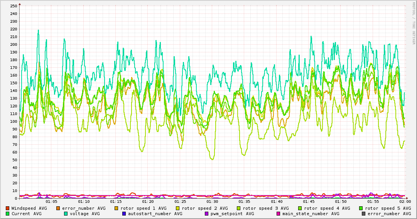Select the 'rotor speed 5 AVG' legend label
417x219 pixels.
pyautogui.click(x=388, y=208)
